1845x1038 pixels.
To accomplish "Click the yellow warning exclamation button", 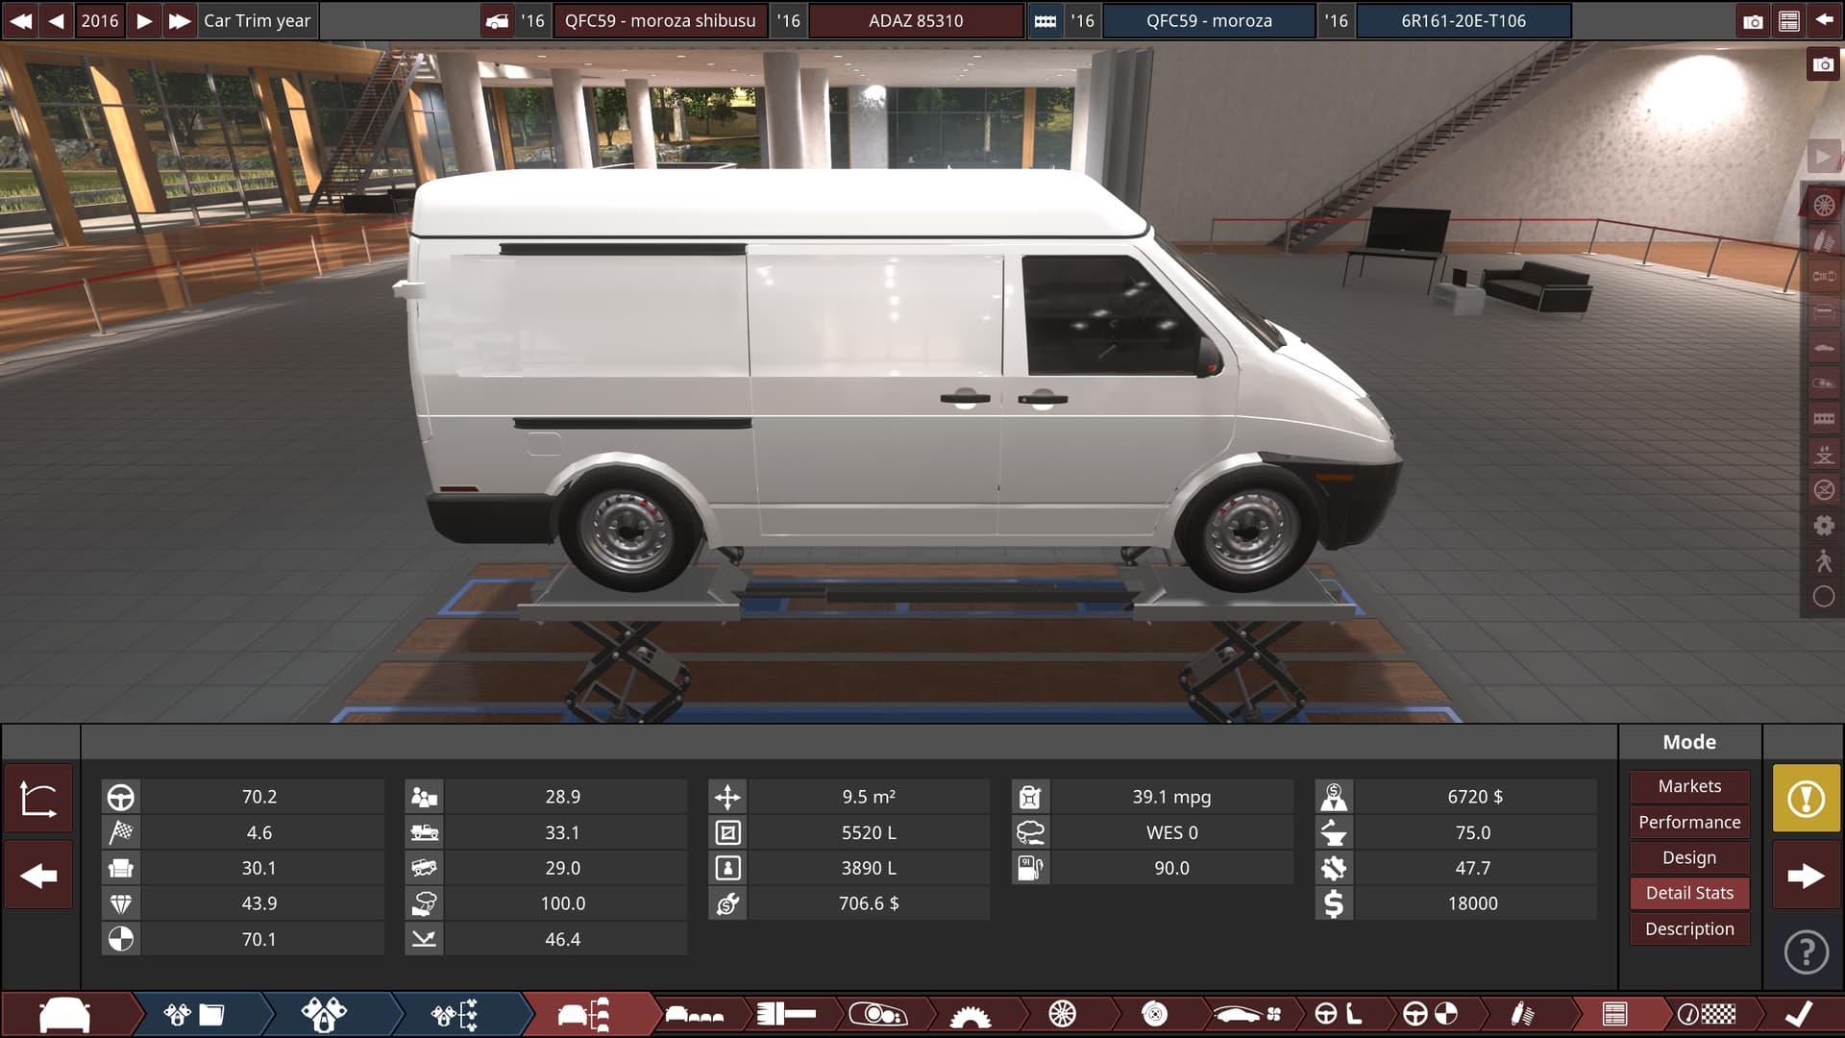I will coord(1806,798).
